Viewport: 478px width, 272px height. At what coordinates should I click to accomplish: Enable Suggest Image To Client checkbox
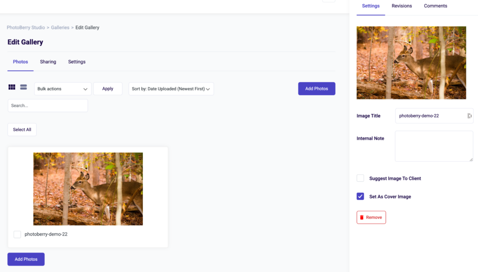coord(360,178)
